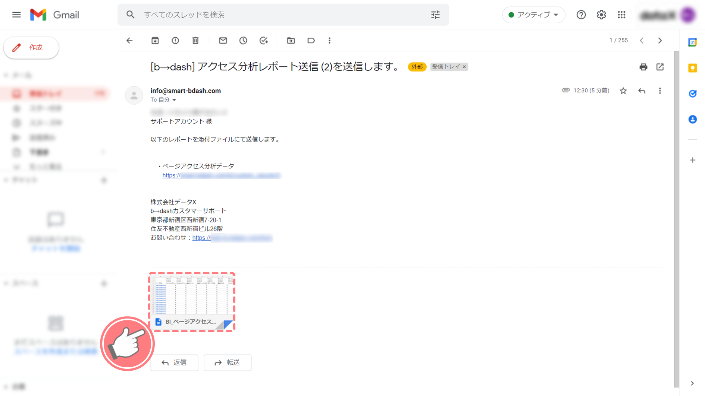Delete this email with trash icon
705x396 pixels.
(195, 40)
